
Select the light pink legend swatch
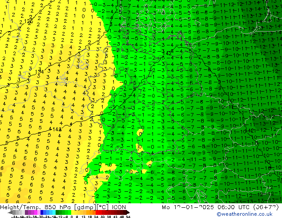(39, 212)
